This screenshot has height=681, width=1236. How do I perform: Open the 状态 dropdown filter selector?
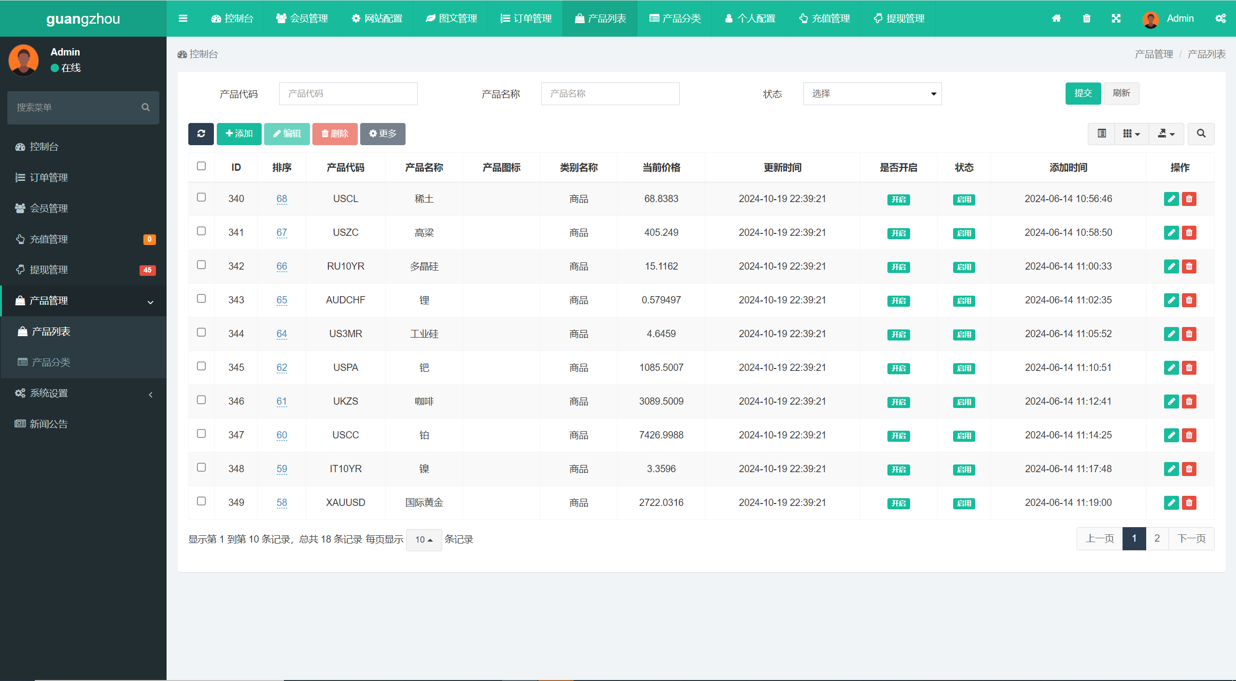[x=872, y=94]
